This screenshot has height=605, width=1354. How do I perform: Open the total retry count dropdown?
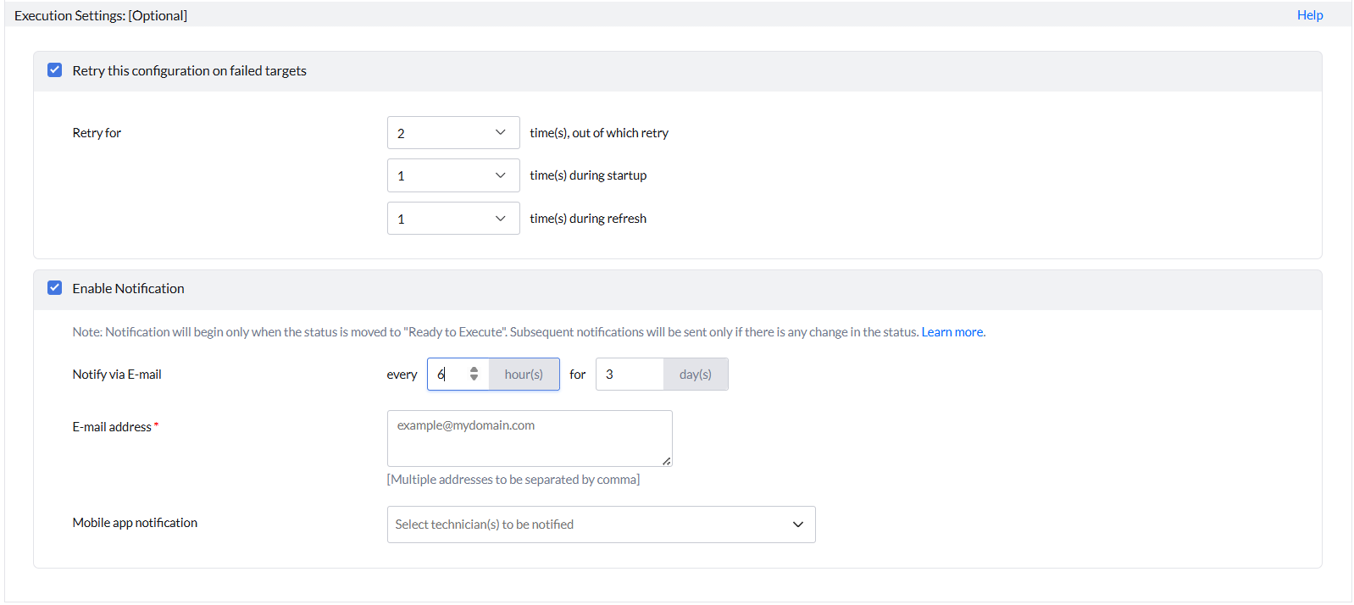point(453,133)
